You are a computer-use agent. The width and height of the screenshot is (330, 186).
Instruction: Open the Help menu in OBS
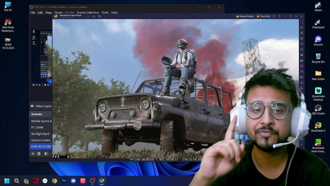click(x=114, y=12)
